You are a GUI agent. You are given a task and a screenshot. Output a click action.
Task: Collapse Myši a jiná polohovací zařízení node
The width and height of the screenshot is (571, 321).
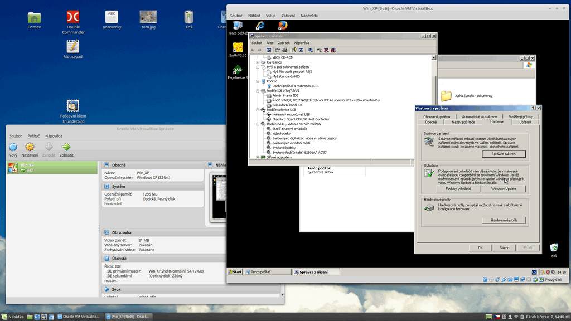coord(258,67)
